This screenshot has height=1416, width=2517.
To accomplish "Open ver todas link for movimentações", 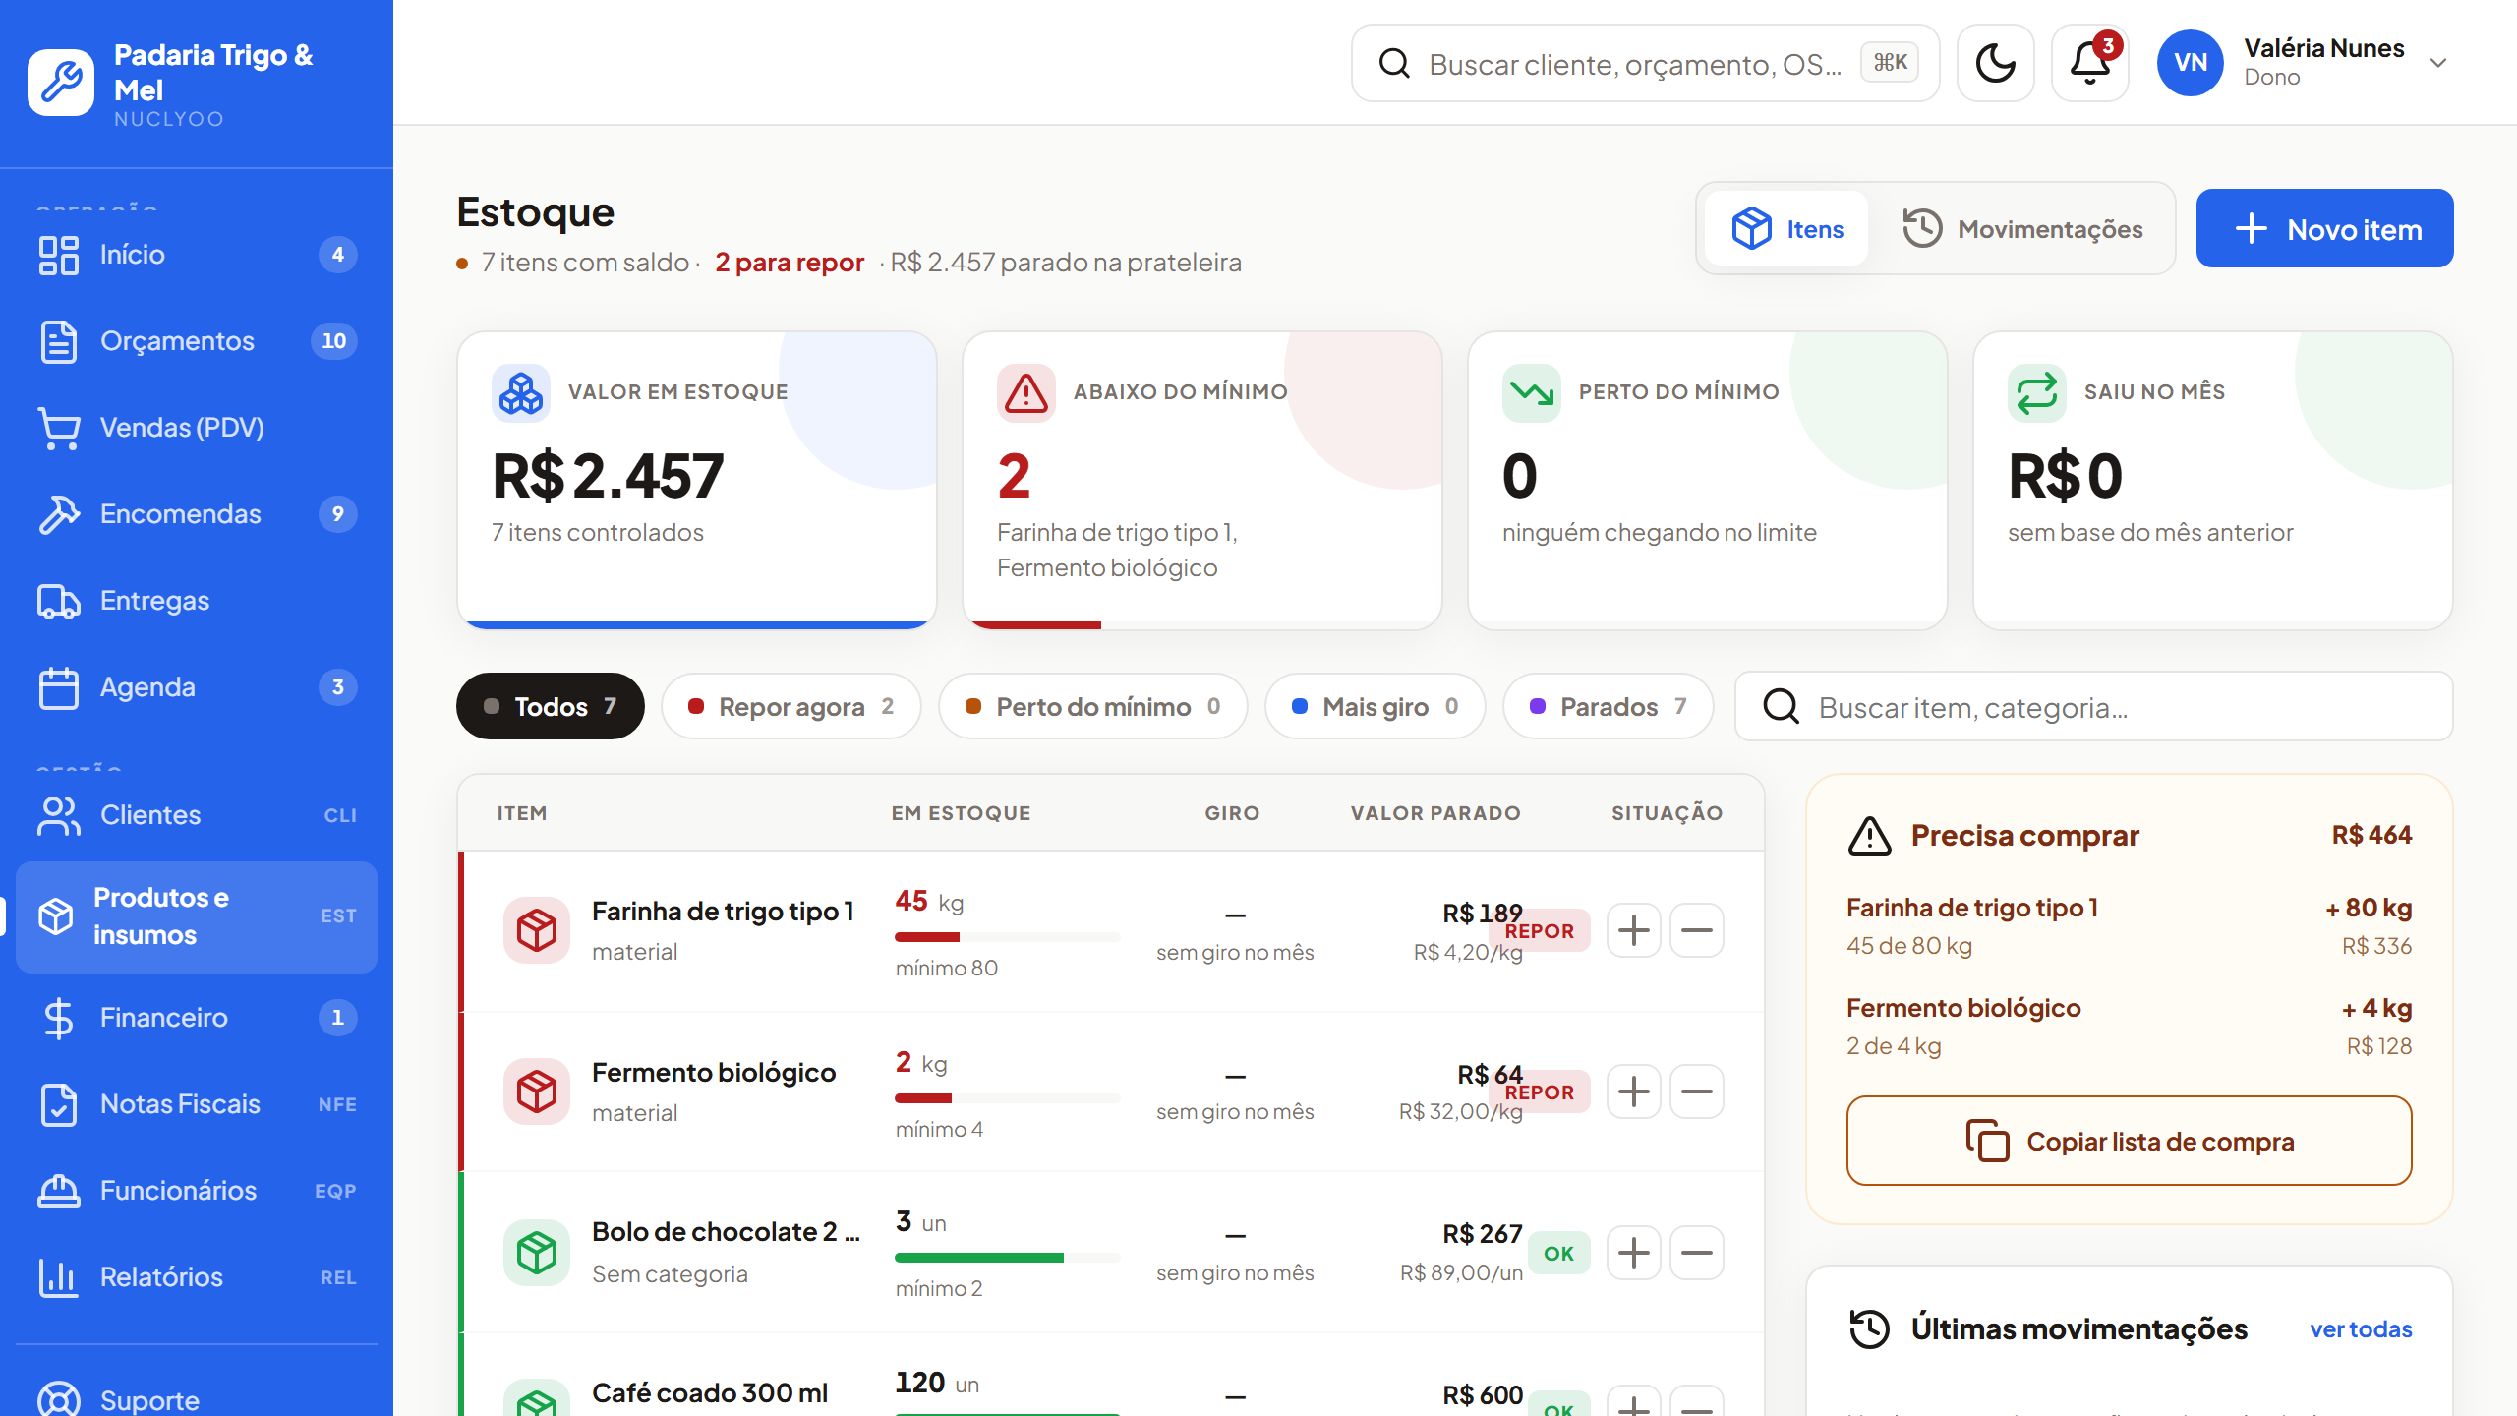I will (x=2361, y=1329).
